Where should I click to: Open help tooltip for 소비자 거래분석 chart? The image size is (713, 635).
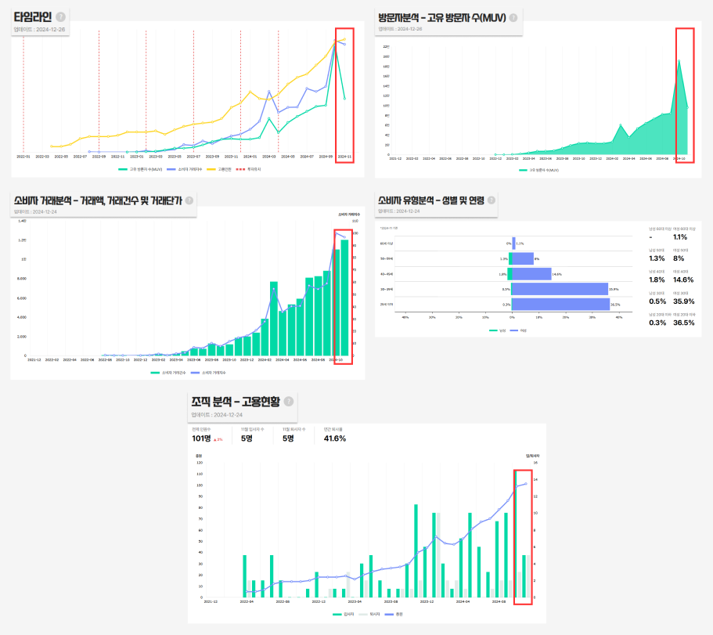(189, 200)
